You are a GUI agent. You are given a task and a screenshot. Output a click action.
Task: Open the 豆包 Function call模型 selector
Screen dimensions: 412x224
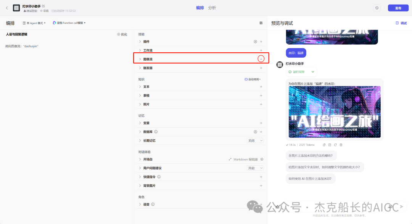click(69, 23)
